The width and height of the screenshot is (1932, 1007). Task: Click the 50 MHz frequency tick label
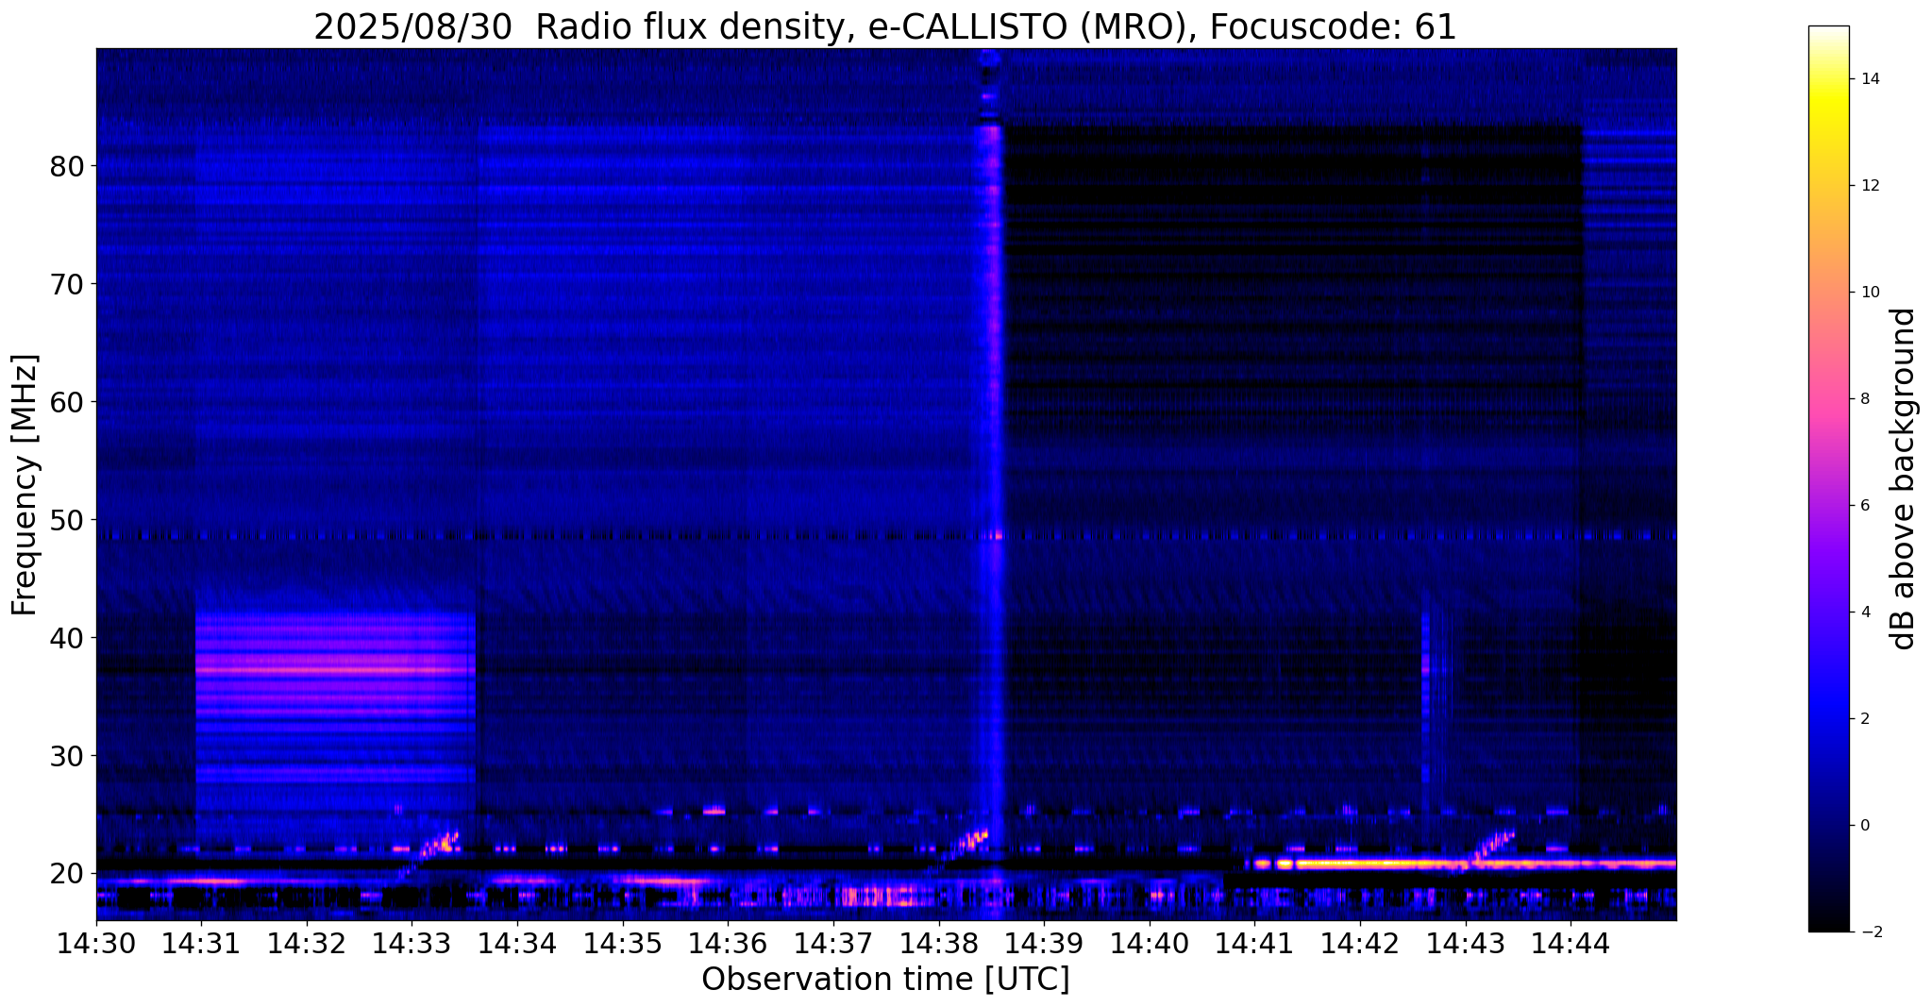pos(68,519)
